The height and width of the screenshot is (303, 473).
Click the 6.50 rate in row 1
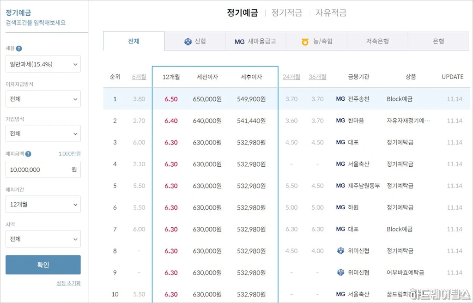pyautogui.click(x=171, y=99)
